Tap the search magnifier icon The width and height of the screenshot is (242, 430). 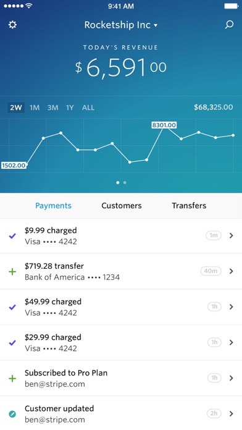229,25
